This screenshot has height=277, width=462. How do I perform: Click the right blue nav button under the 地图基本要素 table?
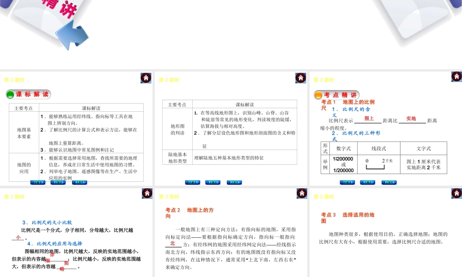(x=79, y=182)
